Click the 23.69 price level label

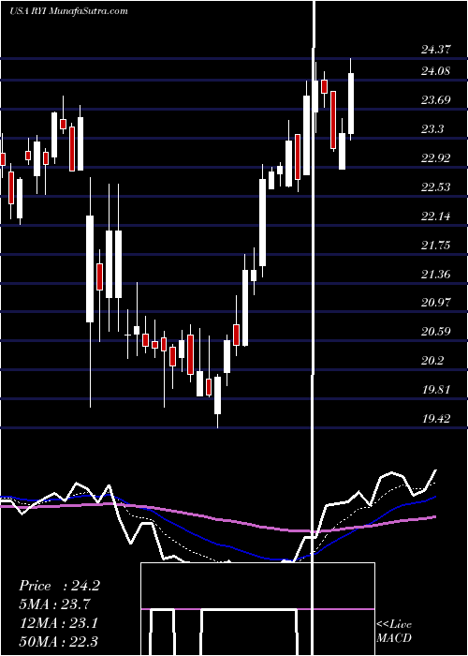436,100
